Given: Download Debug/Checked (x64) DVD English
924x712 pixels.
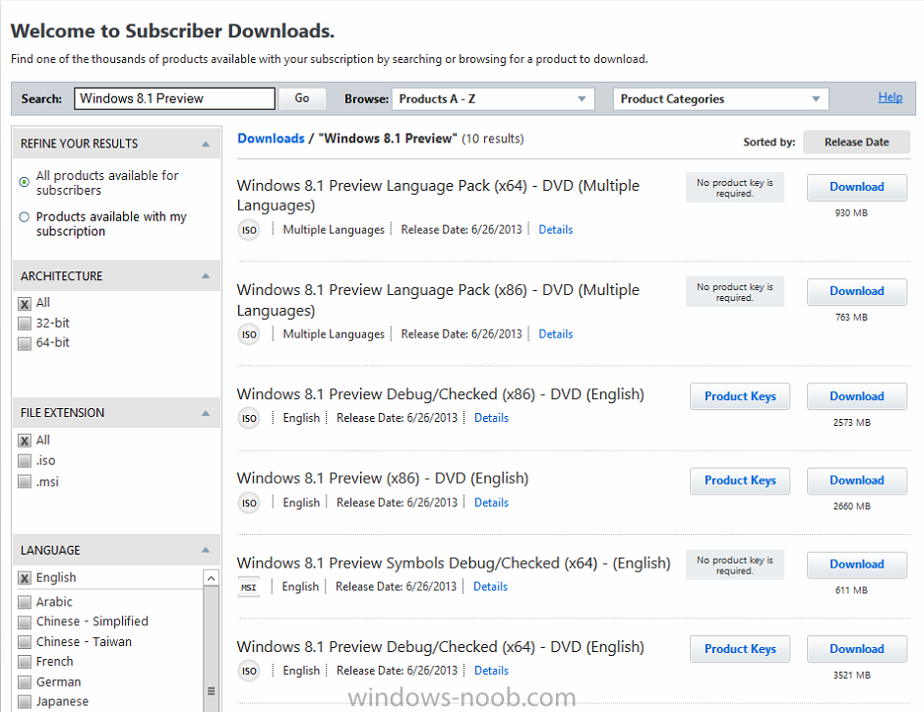Looking at the screenshot, I should [x=857, y=649].
